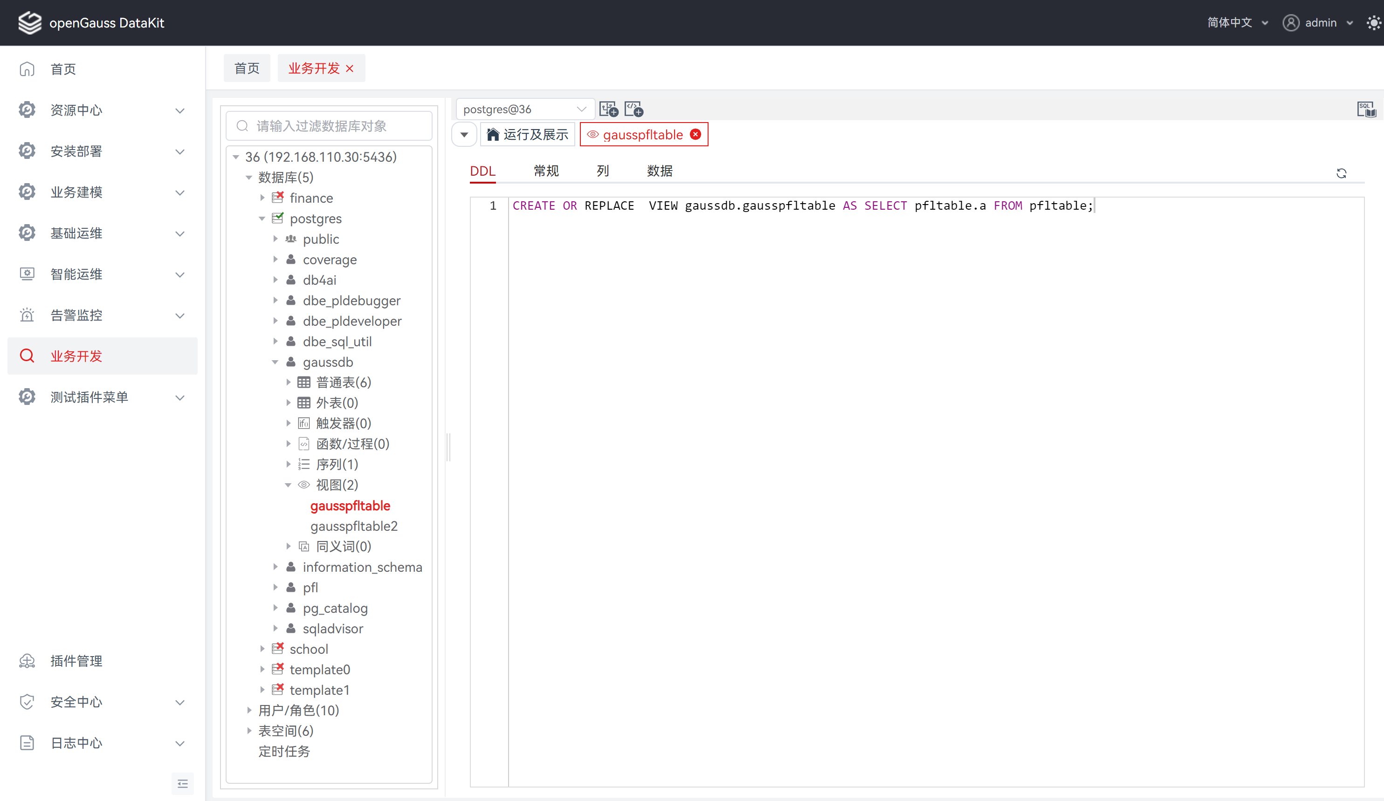Expand the finance database node
The image size is (1384, 801).
262,198
